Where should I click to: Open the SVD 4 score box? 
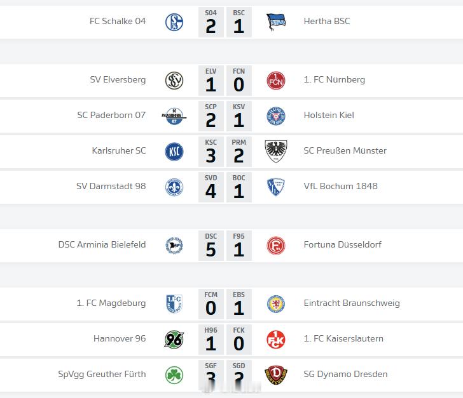(211, 187)
